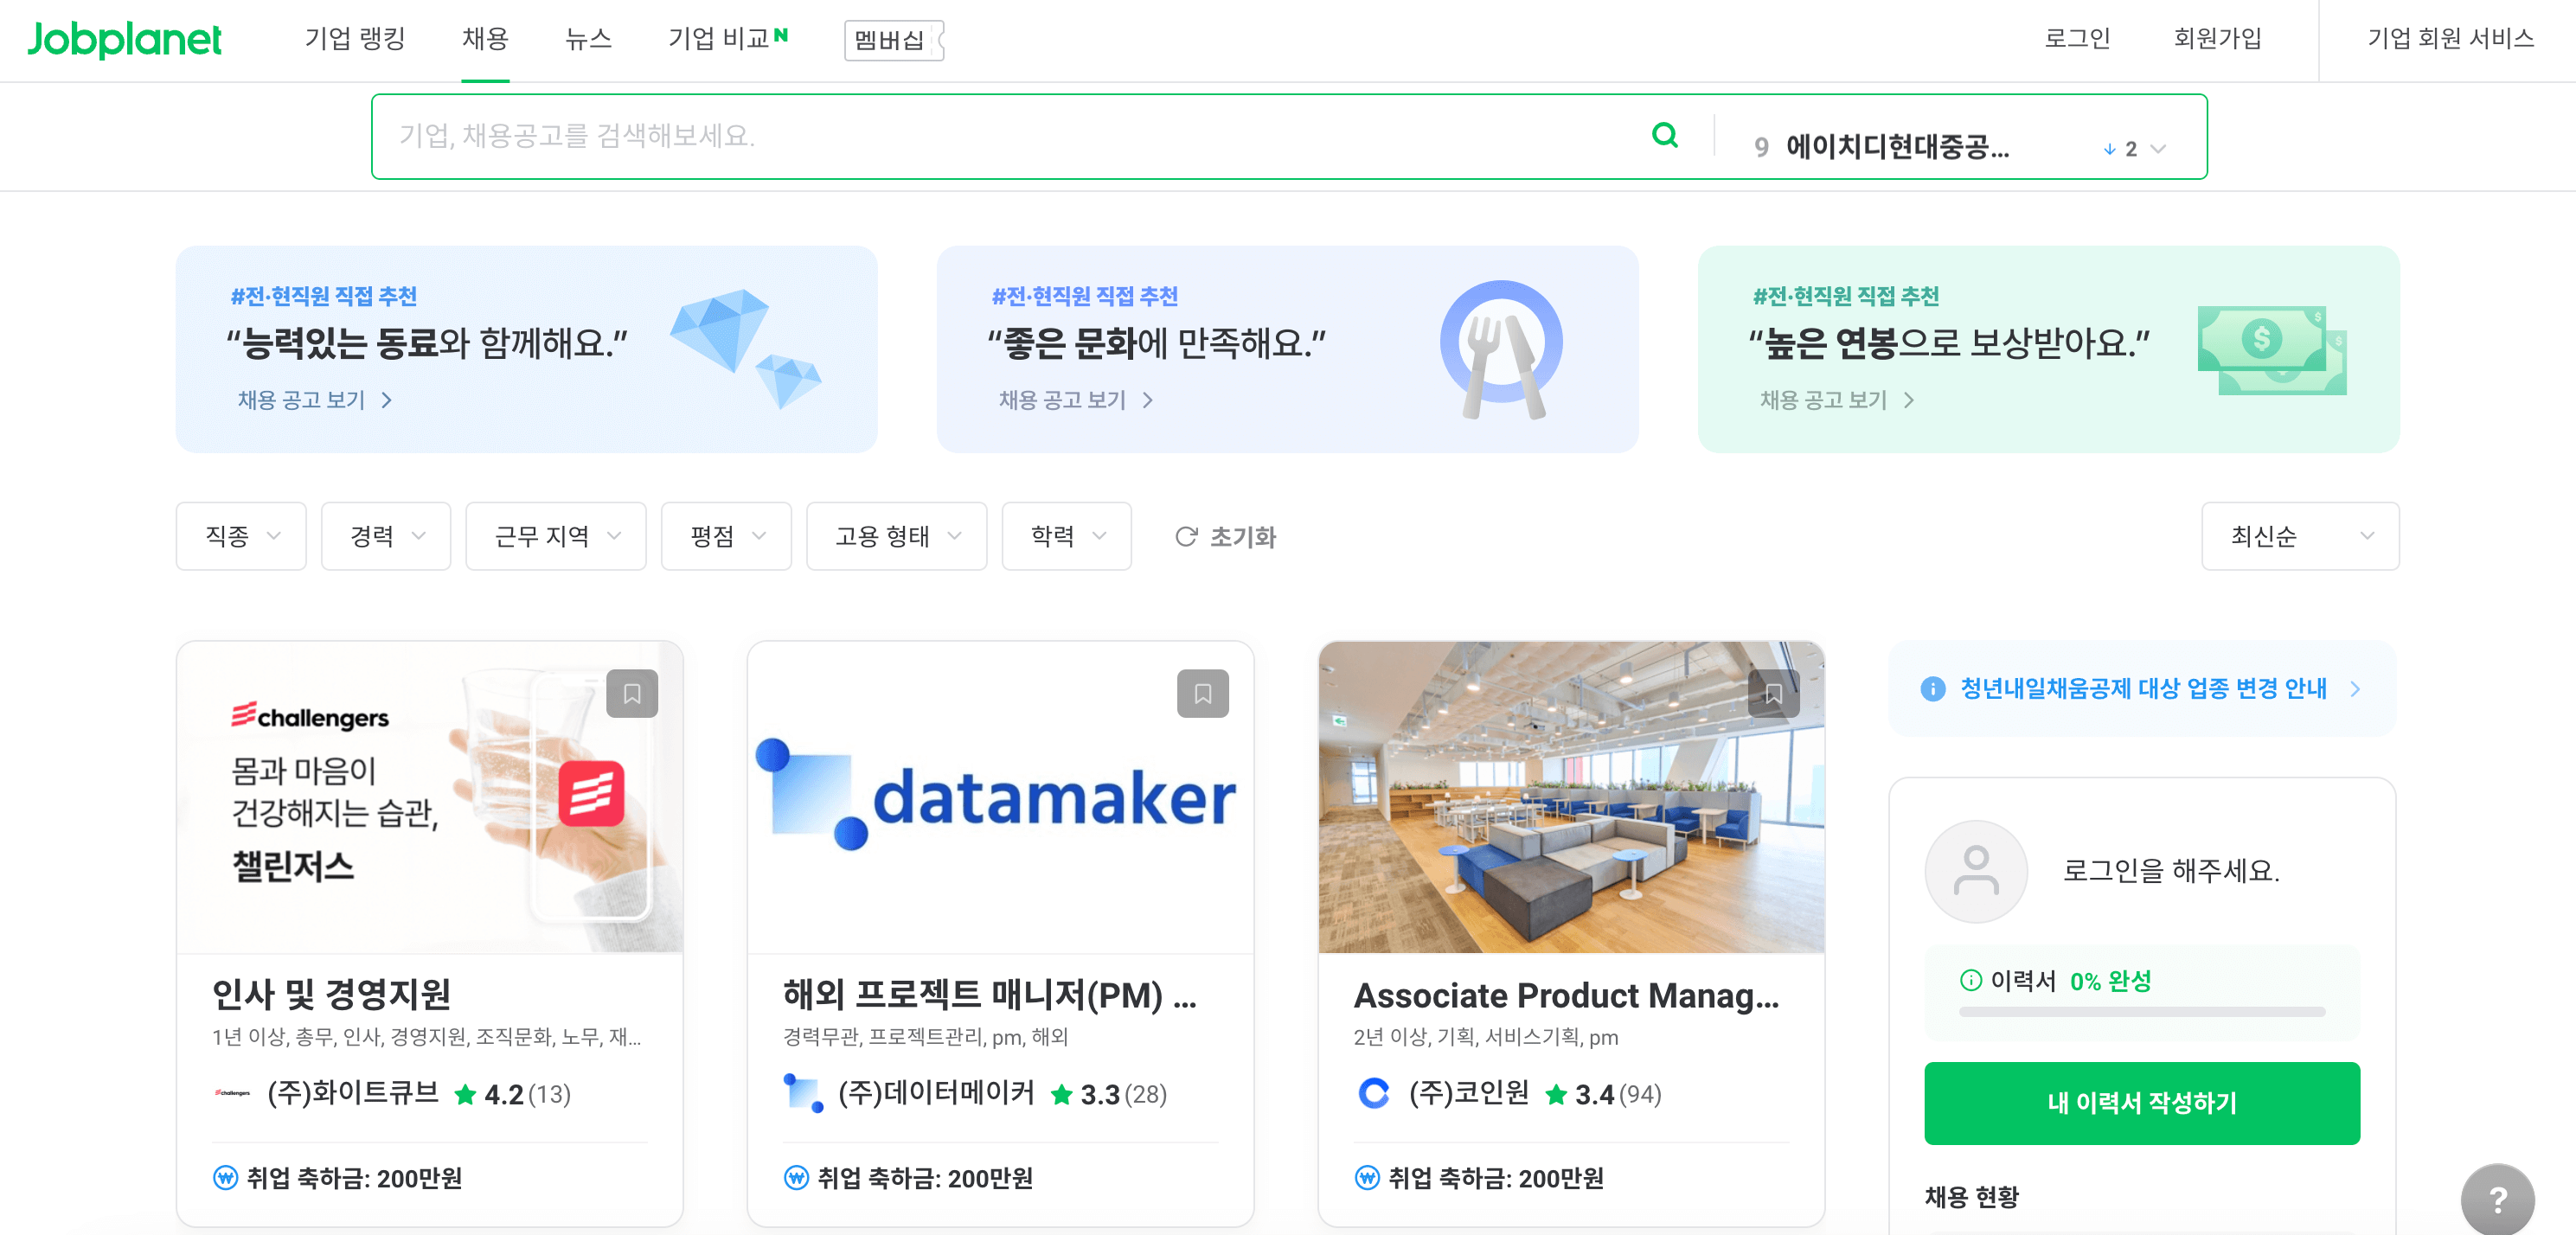Click the (주)데이터메이커 company name
The image size is (2576, 1235).
[x=936, y=1093]
